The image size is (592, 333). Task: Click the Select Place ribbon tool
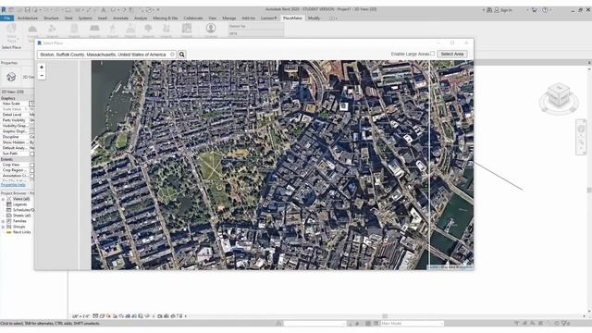point(11,32)
